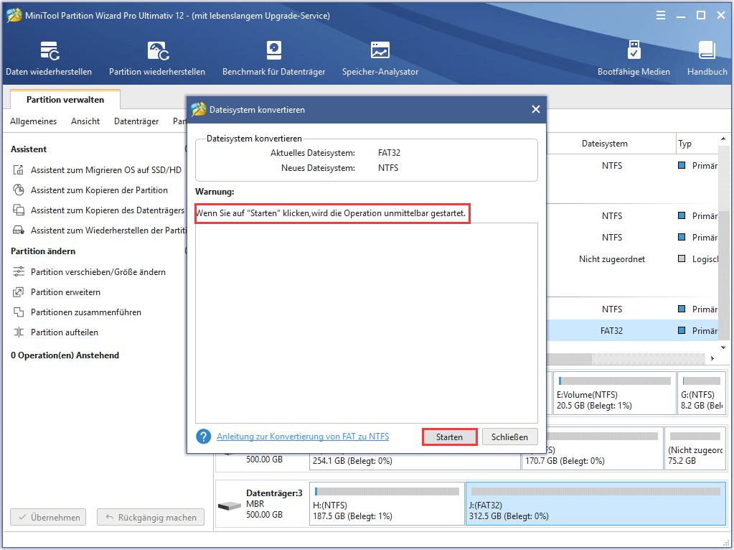Click Kopieren des Datenträgers wizard icon

pyautogui.click(x=18, y=210)
